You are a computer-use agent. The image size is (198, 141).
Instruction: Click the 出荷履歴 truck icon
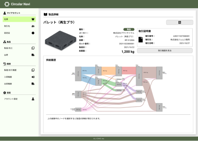click(33, 84)
